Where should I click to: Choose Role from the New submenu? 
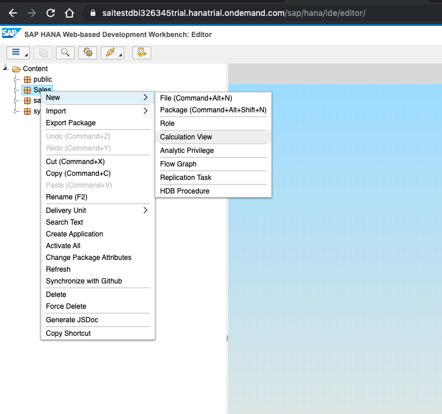(214, 123)
